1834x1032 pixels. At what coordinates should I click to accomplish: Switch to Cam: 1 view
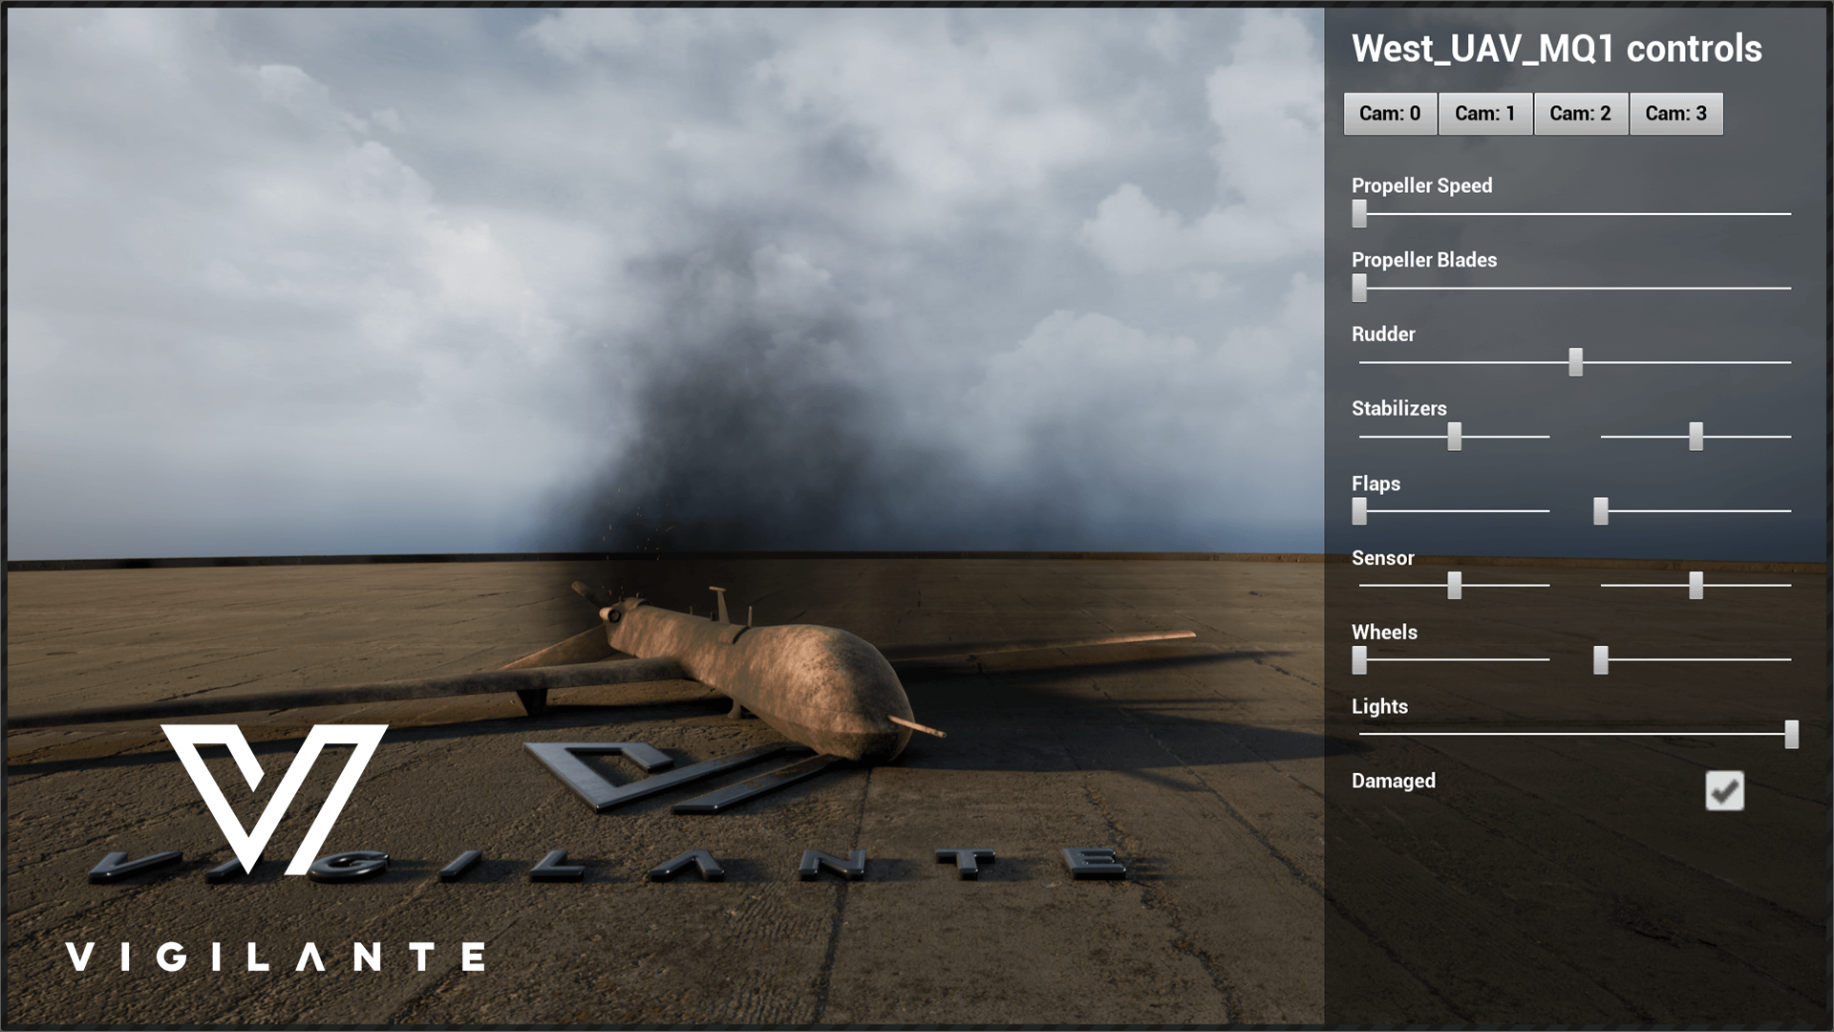click(x=1485, y=114)
